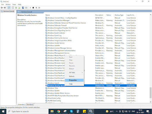This screenshot has width=152, height=114.
Task: Click gear icon beside Windows Font Cache Service
Action: 46,38
